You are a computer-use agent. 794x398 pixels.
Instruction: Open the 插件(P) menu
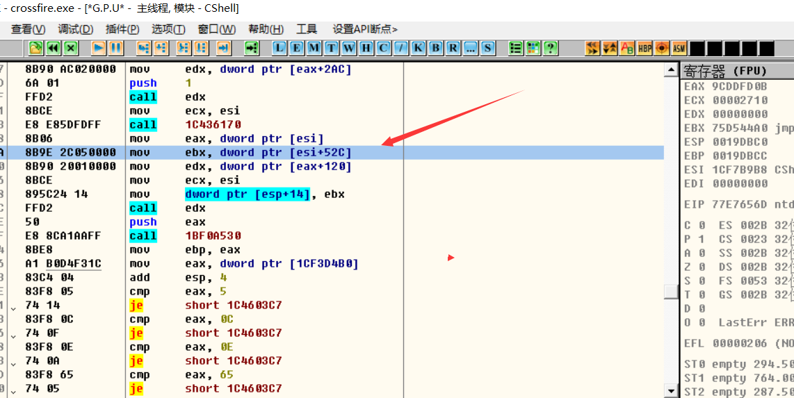click(x=122, y=29)
